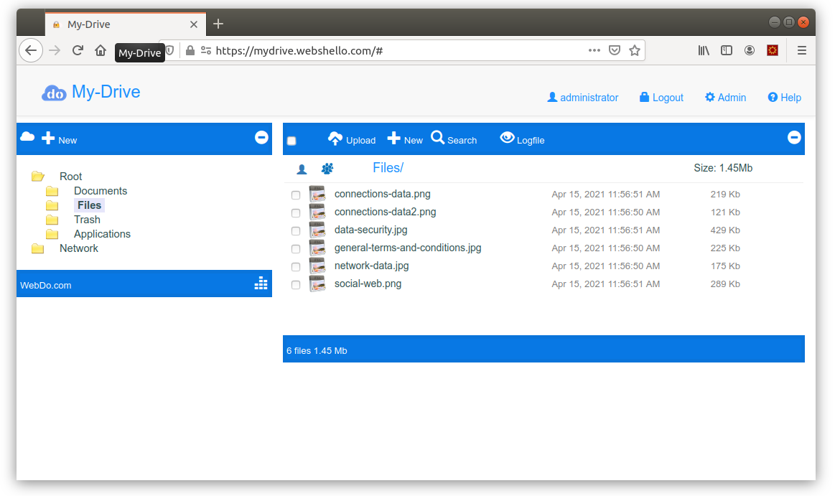The width and height of the screenshot is (835, 496).
Task: Check the box for connections-data.png
Action: click(x=296, y=195)
